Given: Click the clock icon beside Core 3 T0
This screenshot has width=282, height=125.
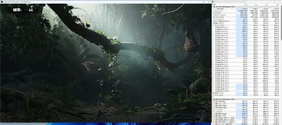Looking at the screenshot, I should (x=216, y=40).
